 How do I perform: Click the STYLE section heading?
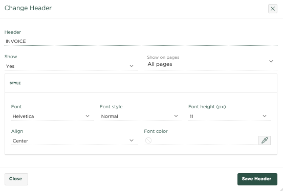pyautogui.click(x=15, y=83)
